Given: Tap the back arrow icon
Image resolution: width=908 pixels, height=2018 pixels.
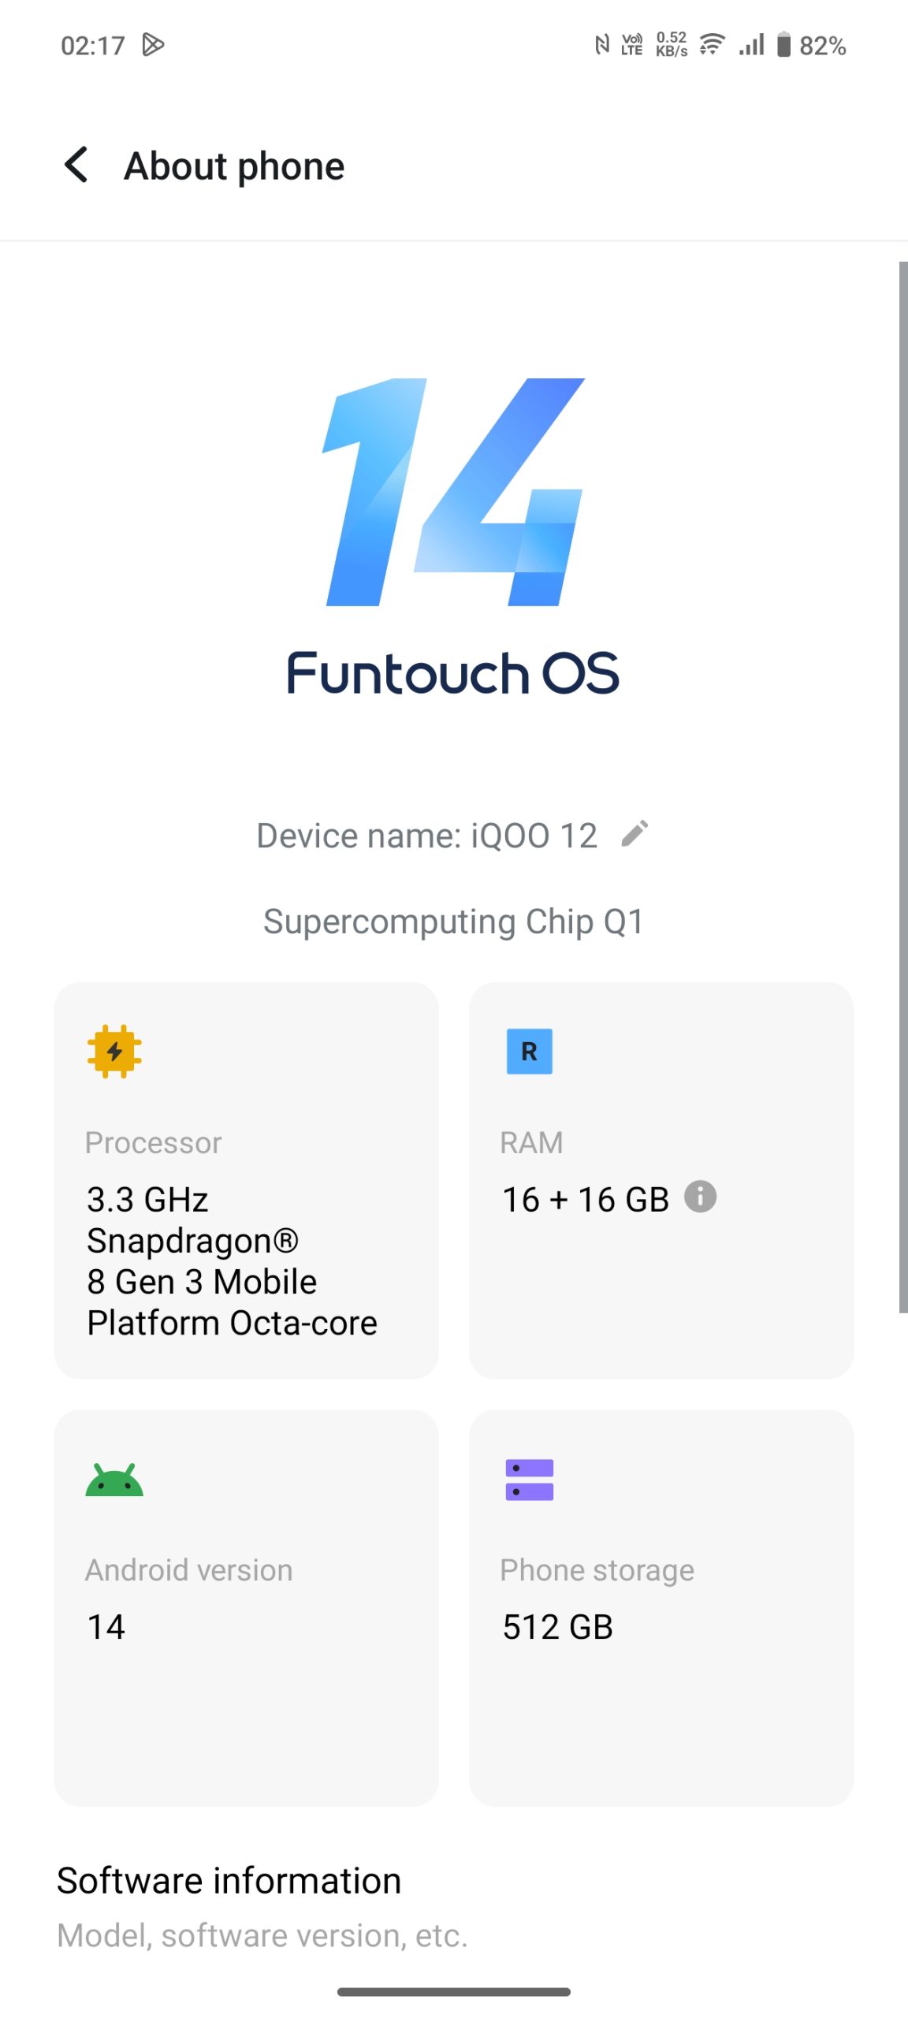Looking at the screenshot, I should click(76, 166).
